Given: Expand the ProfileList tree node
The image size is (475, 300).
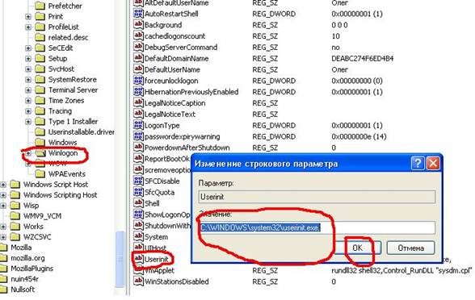Looking at the screenshot, I should (28, 27).
